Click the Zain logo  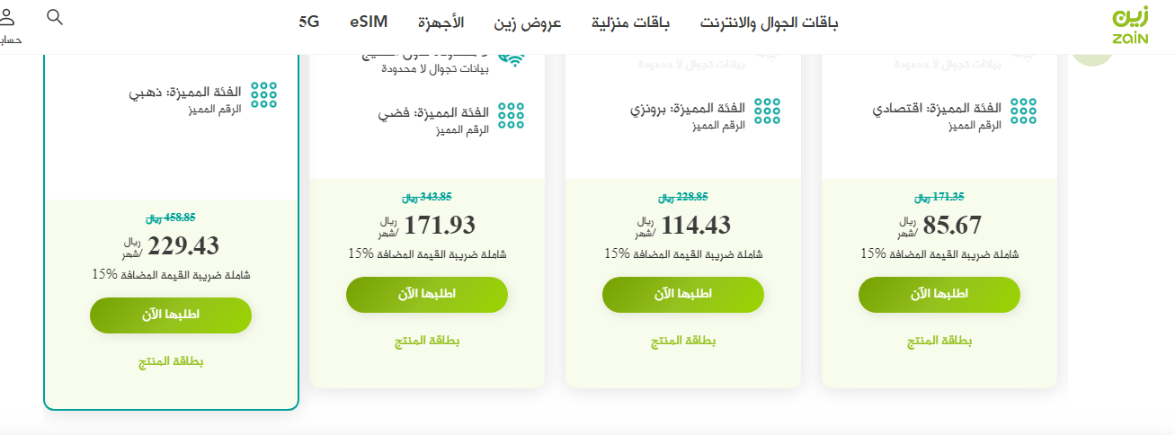pyautogui.click(x=1130, y=25)
